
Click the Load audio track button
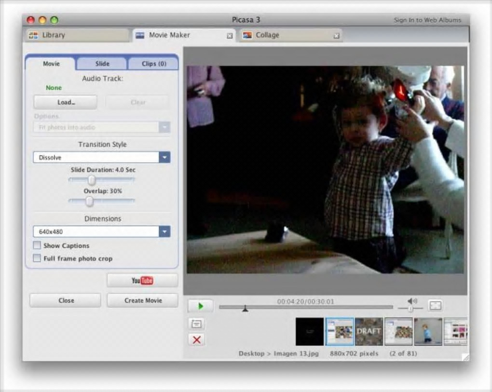pos(65,102)
